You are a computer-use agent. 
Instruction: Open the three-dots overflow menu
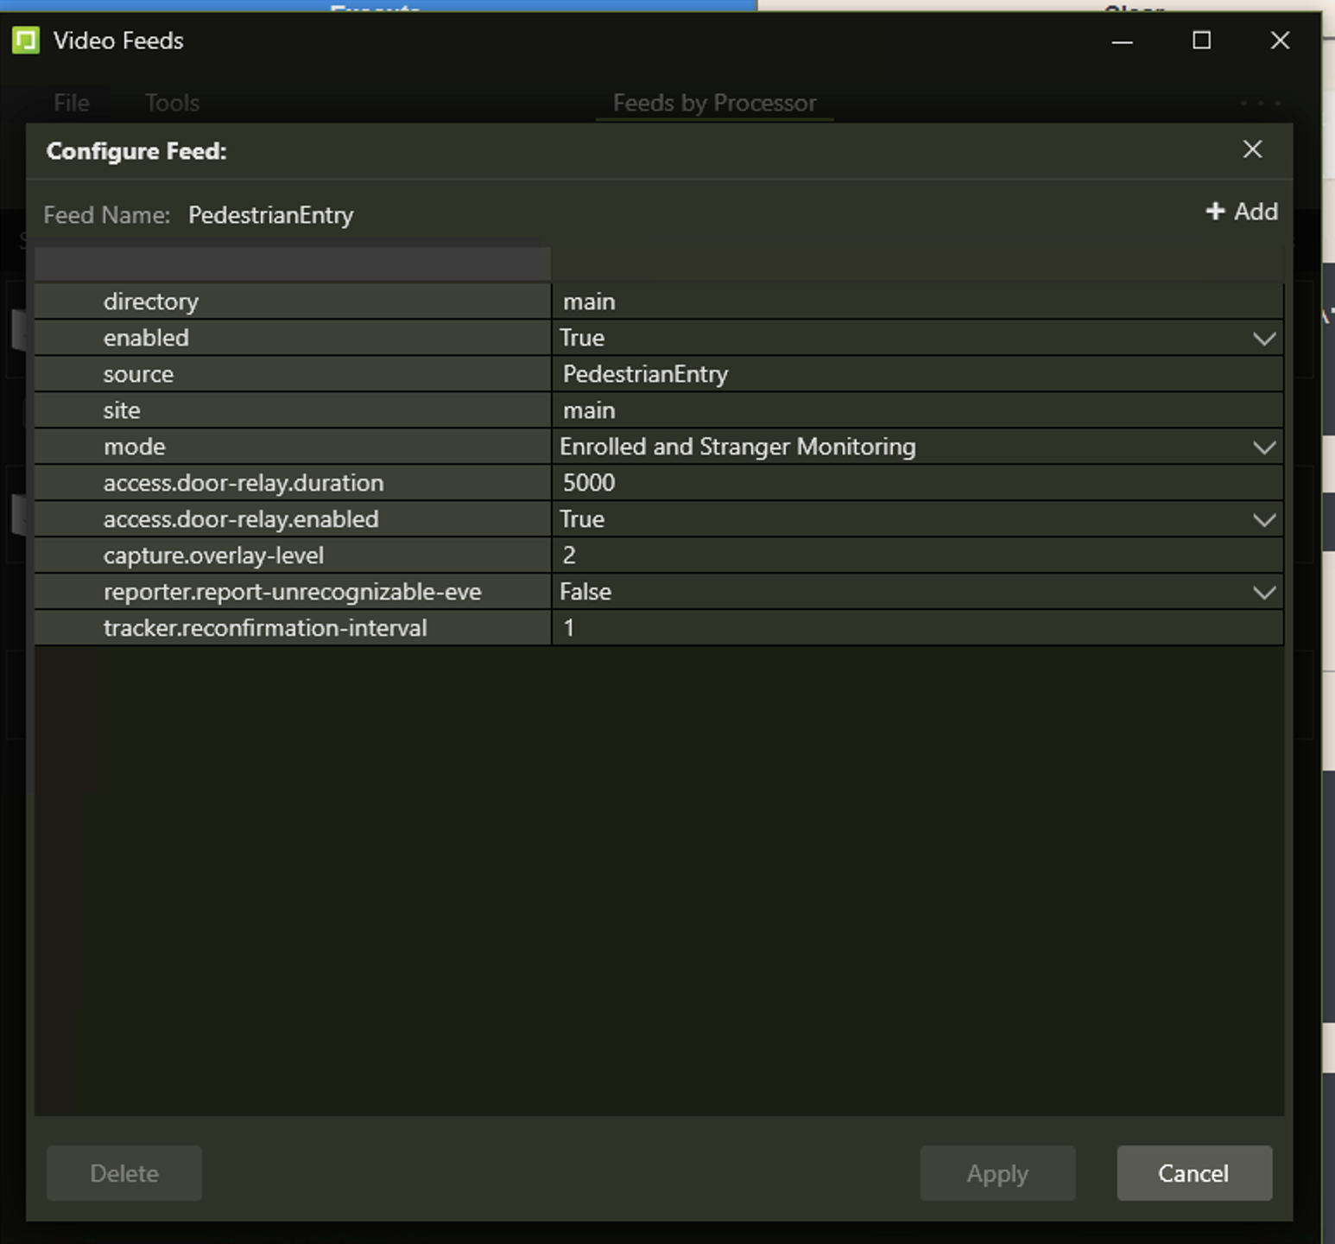[x=1260, y=103]
